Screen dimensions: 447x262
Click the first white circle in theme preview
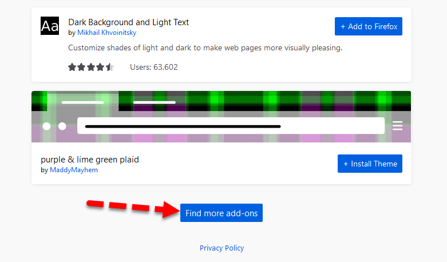(x=46, y=126)
